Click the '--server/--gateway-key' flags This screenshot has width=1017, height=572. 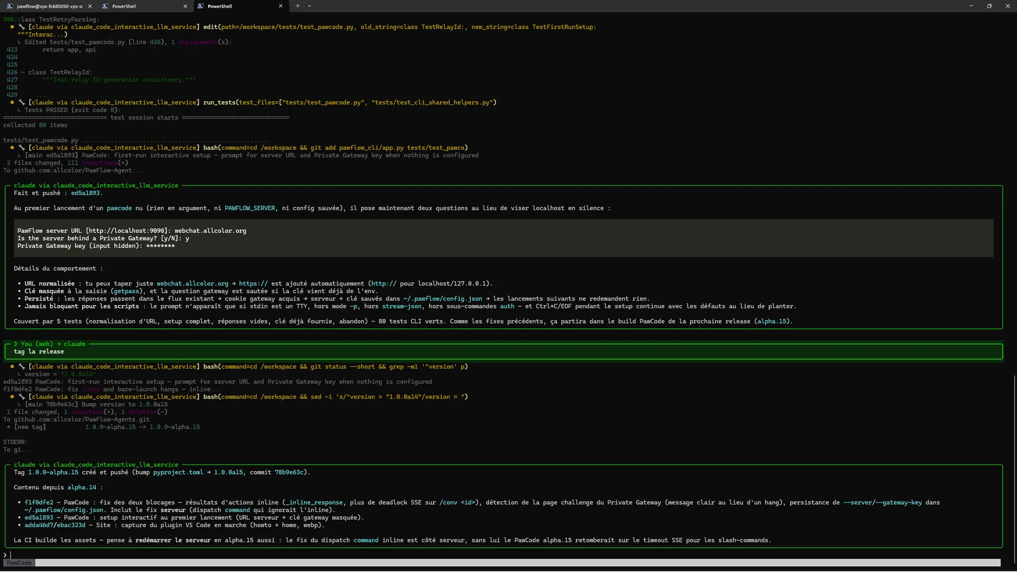click(x=882, y=503)
